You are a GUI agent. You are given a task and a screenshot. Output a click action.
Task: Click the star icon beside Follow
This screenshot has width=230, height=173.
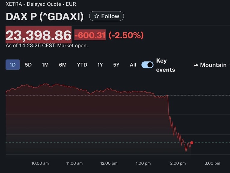tap(97, 16)
